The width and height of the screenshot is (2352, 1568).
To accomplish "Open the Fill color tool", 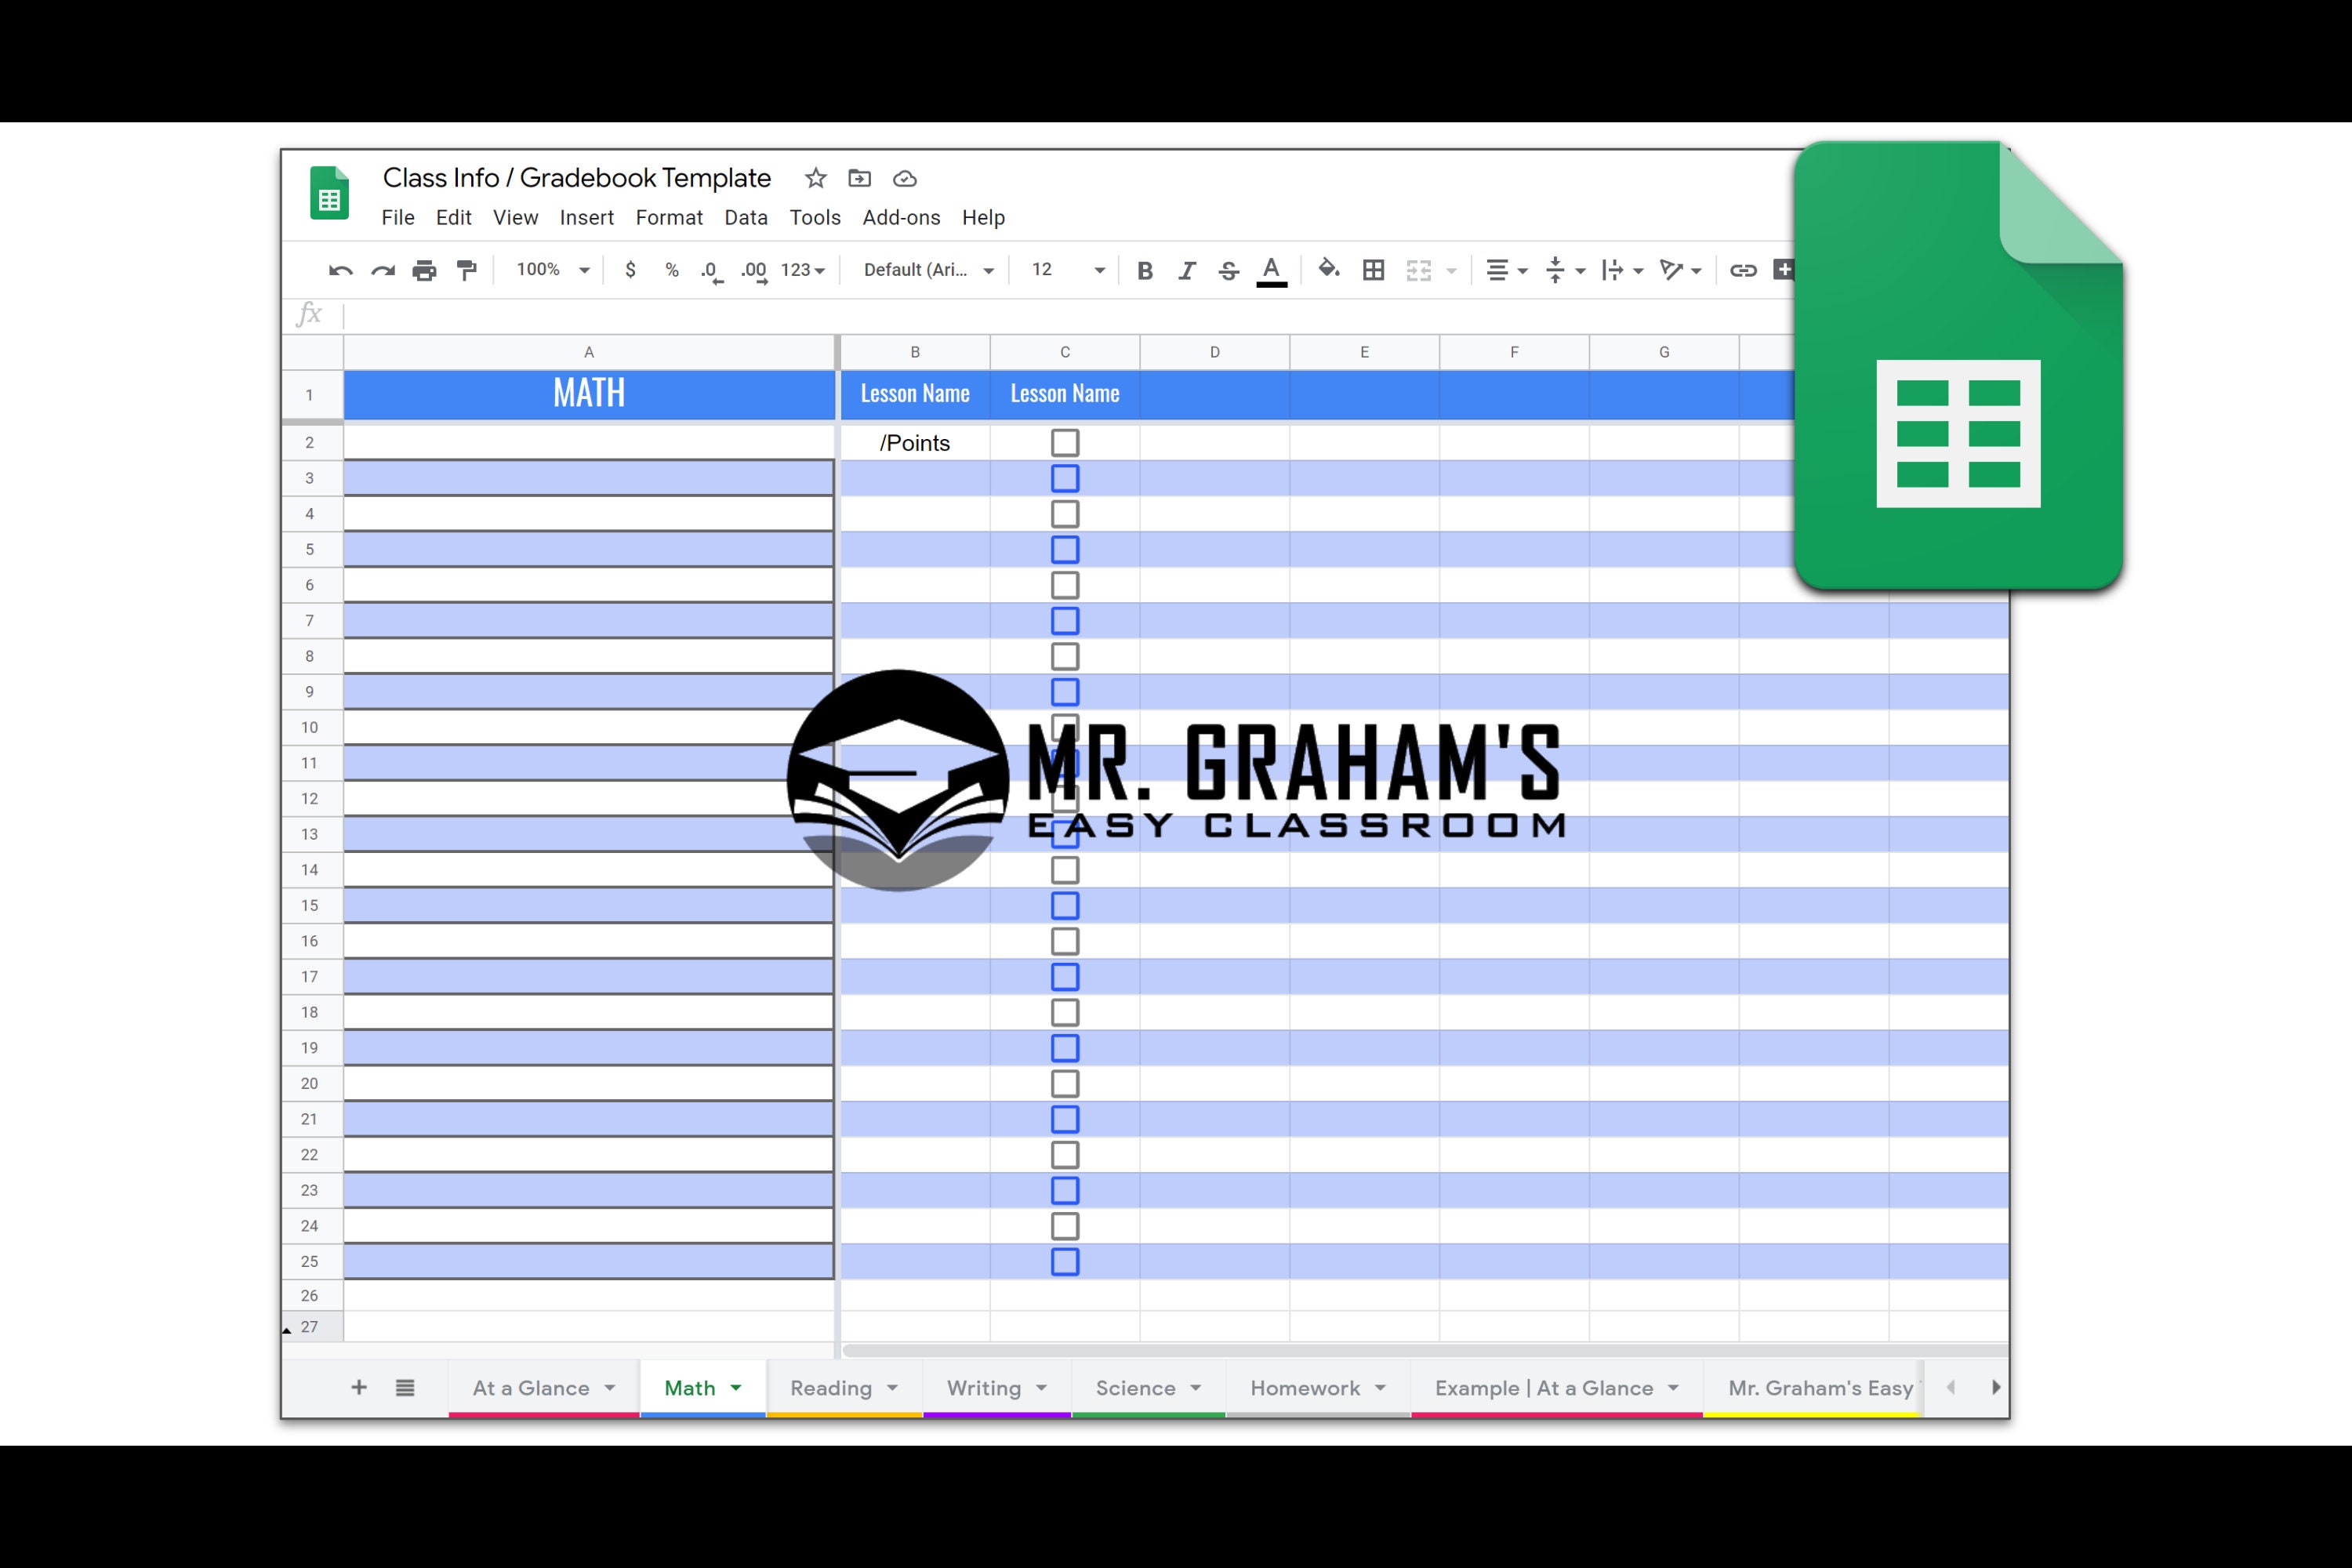I will coord(1329,270).
